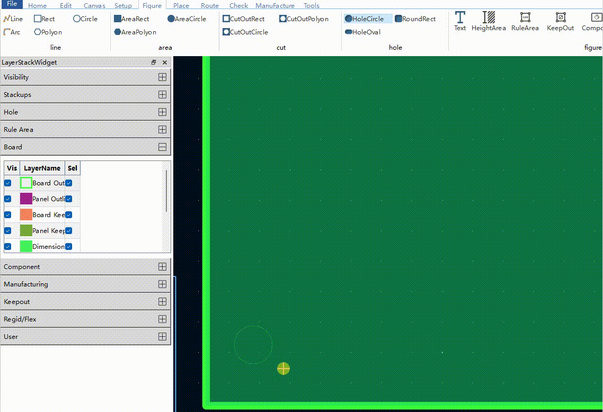Screen dimensions: 603x412
Task: Click the RuleArea tool
Action: tap(525, 21)
